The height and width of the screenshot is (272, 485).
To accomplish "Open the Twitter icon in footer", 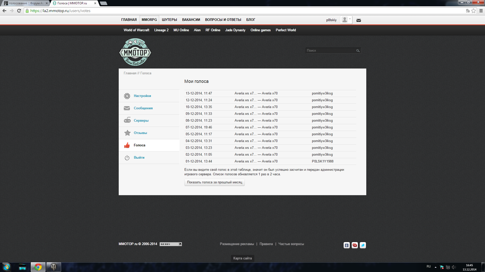I will click(x=363, y=245).
